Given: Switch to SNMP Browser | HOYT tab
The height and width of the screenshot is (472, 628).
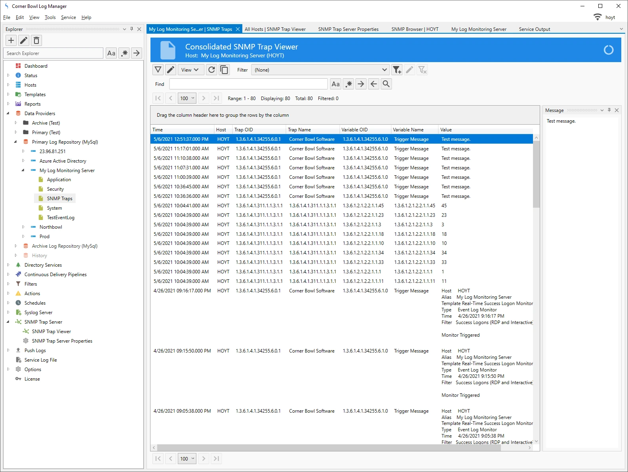Looking at the screenshot, I should click(x=415, y=29).
